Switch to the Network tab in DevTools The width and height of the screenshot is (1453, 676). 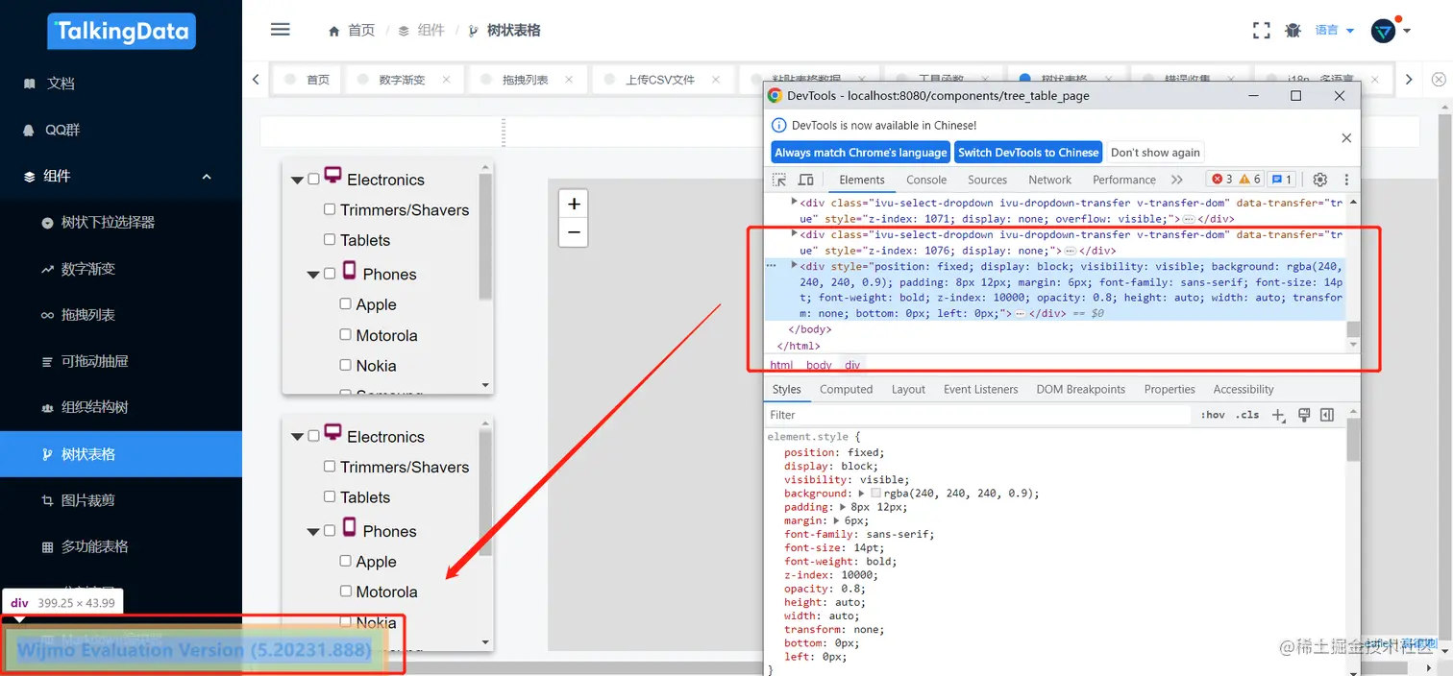coord(1049,180)
